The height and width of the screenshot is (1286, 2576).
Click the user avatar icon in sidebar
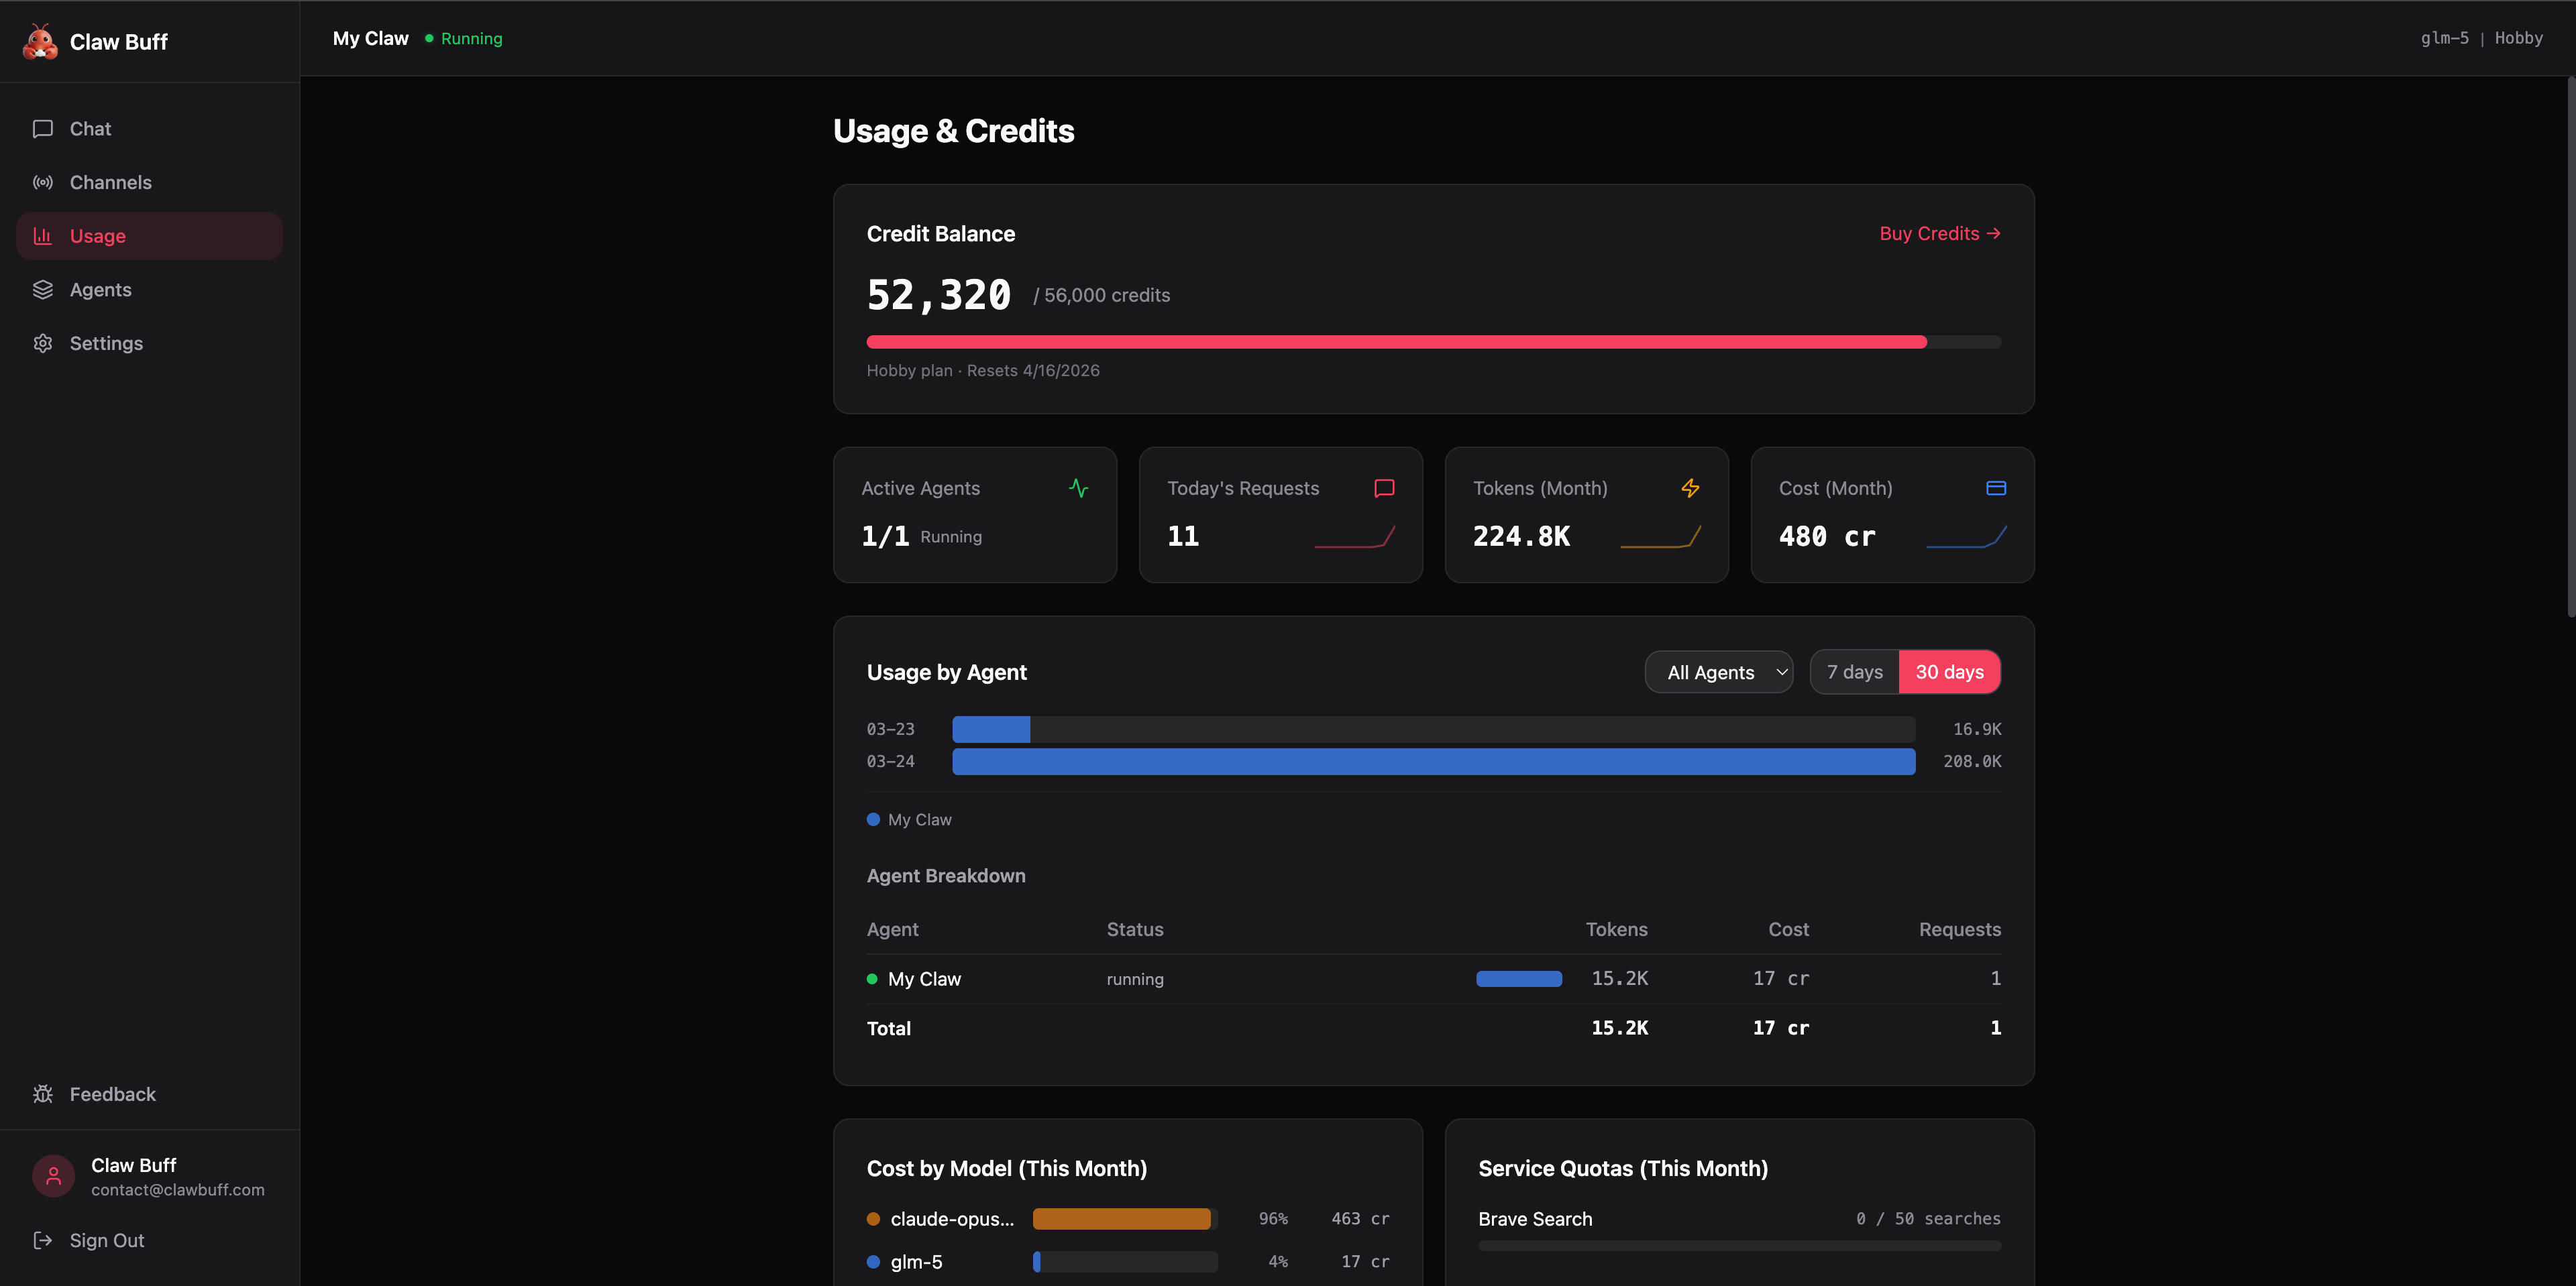pyautogui.click(x=54, y=1176)
